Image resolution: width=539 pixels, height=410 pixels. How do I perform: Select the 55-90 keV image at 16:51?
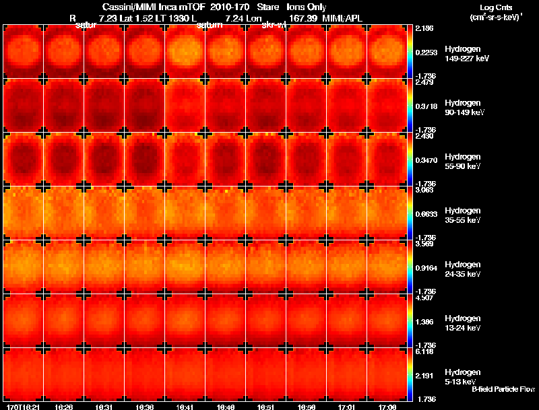coord(265,160)
